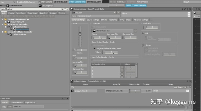Collapse the Interactive Music Hierarchy node
Image resolution: width=201 pixels, height=111 pixels.
(3, 32)
